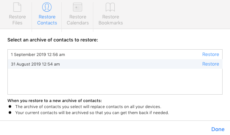This screenshot has width=230, height=135.
Task: Click the second bullet point dot
Action: (x=10, y=112)
